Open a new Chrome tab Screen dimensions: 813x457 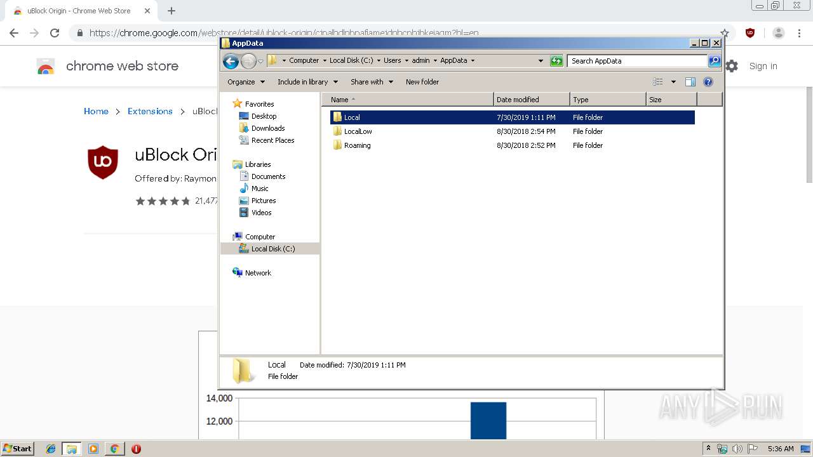(x=171, y=11)
